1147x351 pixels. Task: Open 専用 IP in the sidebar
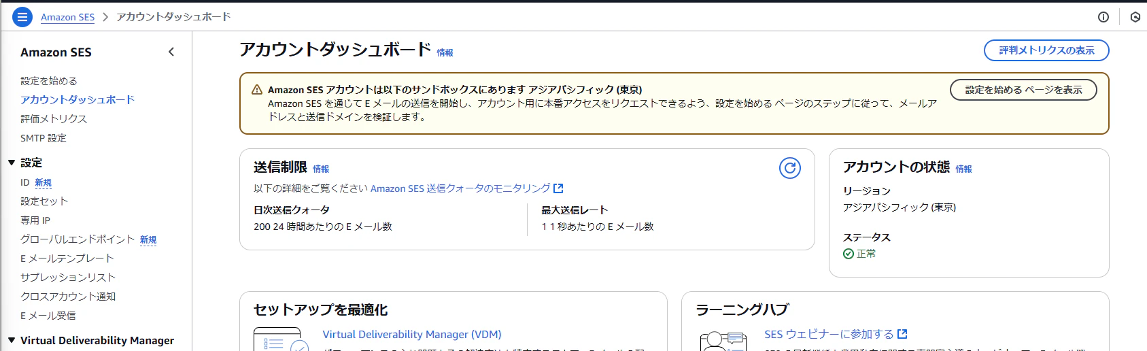pos(35,220)
